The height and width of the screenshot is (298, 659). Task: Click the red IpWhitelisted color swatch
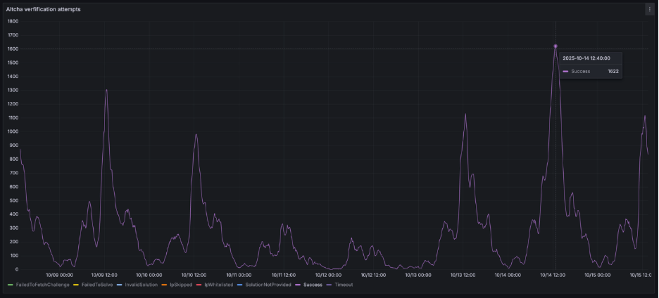coord(199,285)
